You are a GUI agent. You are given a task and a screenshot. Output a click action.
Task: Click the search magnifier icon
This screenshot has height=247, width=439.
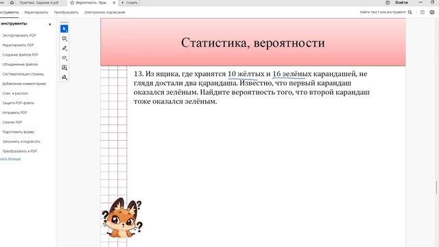(410, 12)
